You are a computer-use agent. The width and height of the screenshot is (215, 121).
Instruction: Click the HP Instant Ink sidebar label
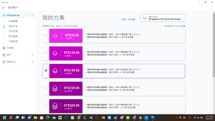coord(13,15)
